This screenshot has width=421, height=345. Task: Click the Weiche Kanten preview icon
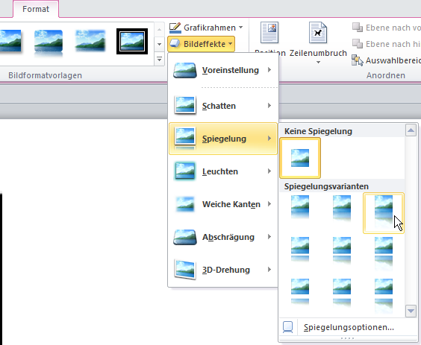click(184, 204)
